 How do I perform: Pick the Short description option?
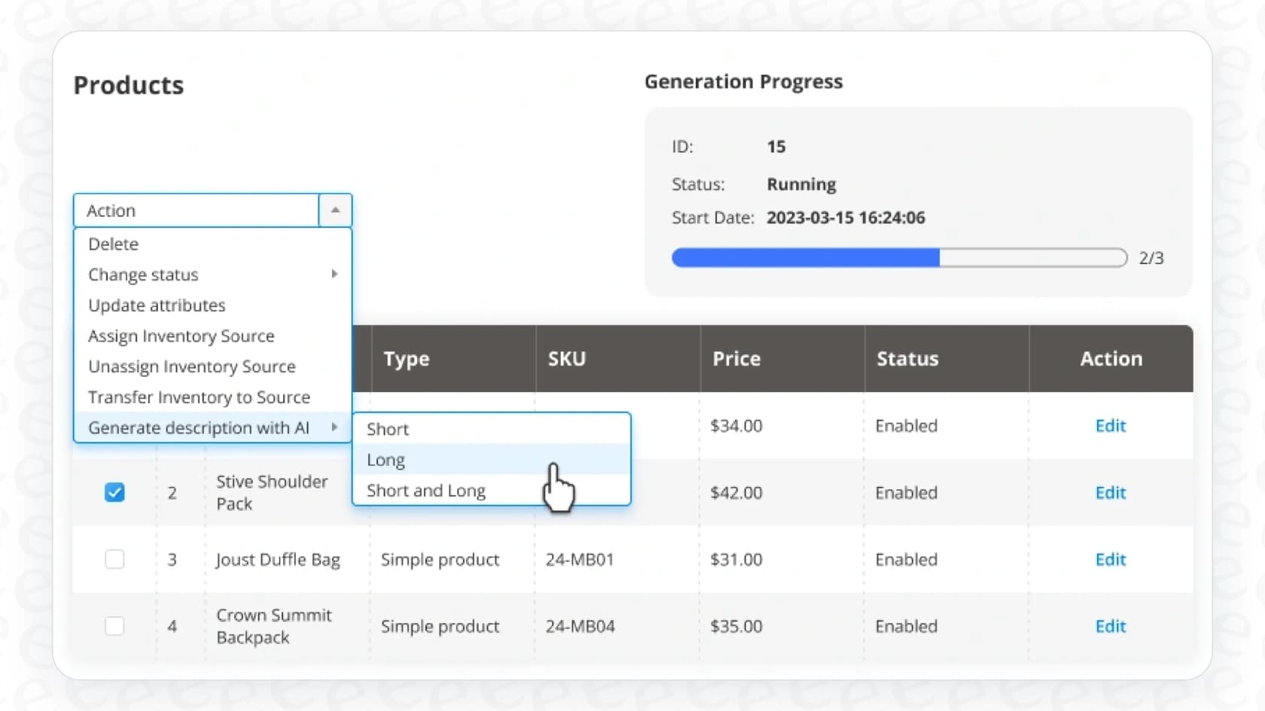491,429
